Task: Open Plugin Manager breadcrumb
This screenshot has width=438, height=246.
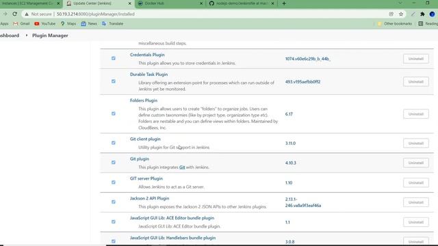Action: coord(50,36)
